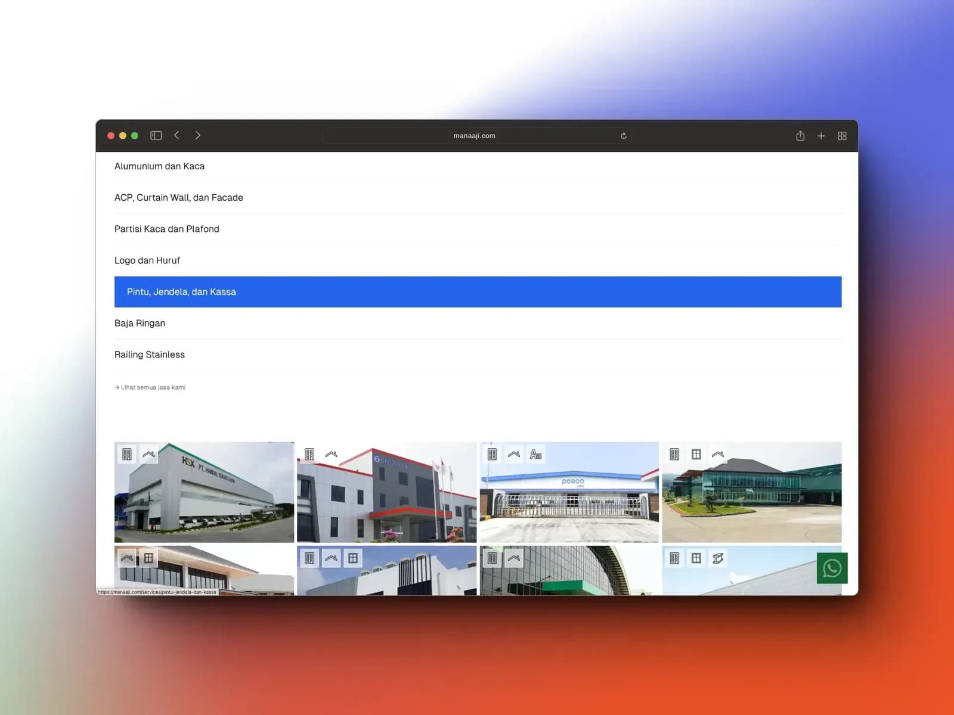Open a new browser tab

(821, 136)
